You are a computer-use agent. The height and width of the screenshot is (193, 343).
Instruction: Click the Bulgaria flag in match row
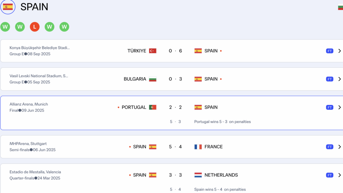coord(153,79)
